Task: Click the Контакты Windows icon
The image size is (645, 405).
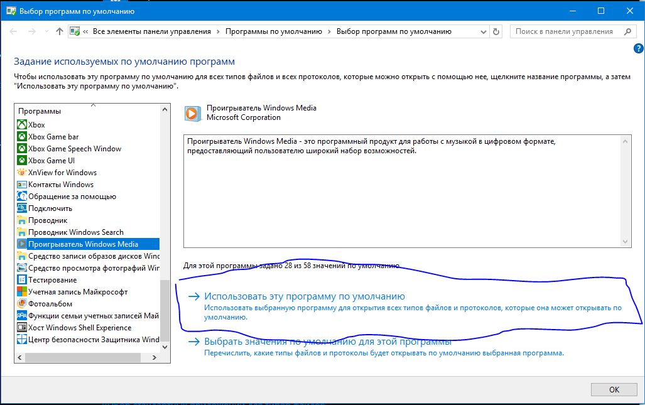Action: tap(22, 185)
